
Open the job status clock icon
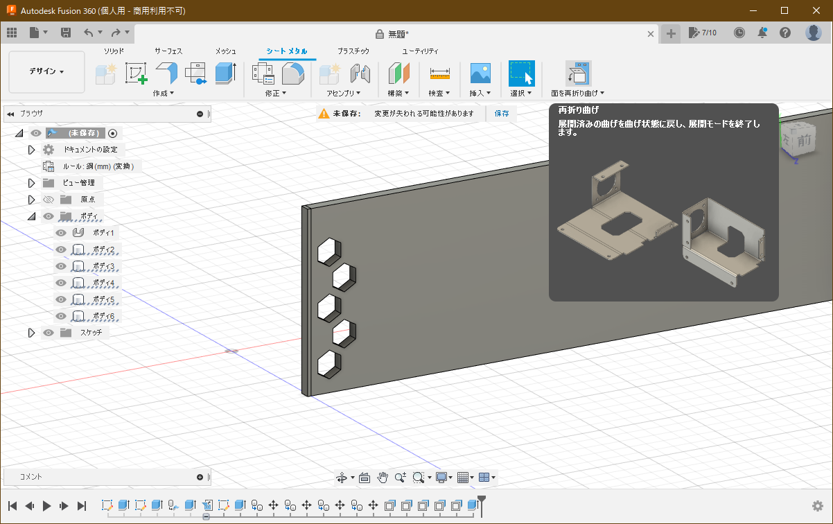[x=739, y=33]
